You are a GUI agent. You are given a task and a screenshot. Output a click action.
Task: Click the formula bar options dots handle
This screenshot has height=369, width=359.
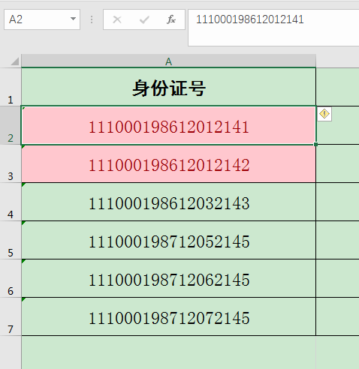[92, 19]
